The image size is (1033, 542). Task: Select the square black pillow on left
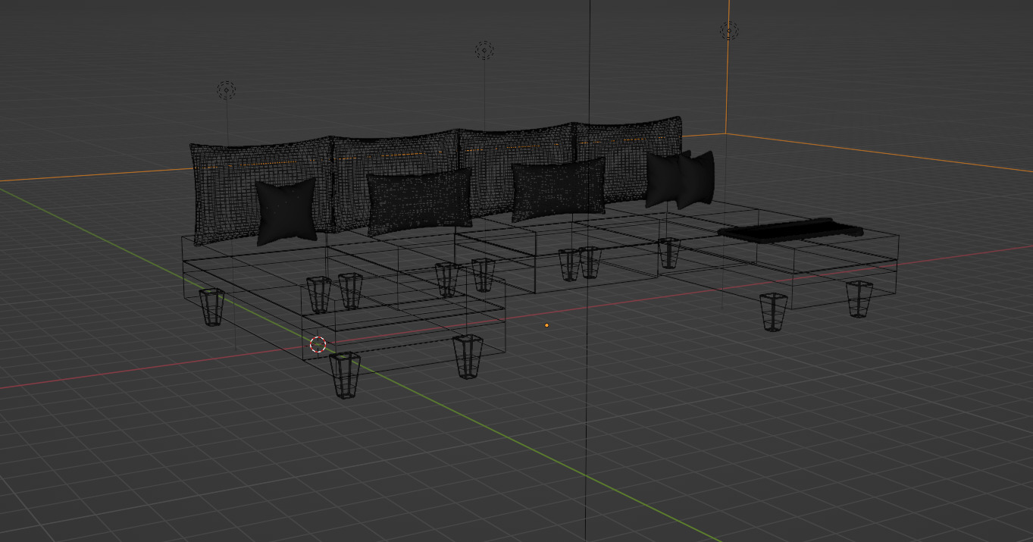click(x=286, y=211)
